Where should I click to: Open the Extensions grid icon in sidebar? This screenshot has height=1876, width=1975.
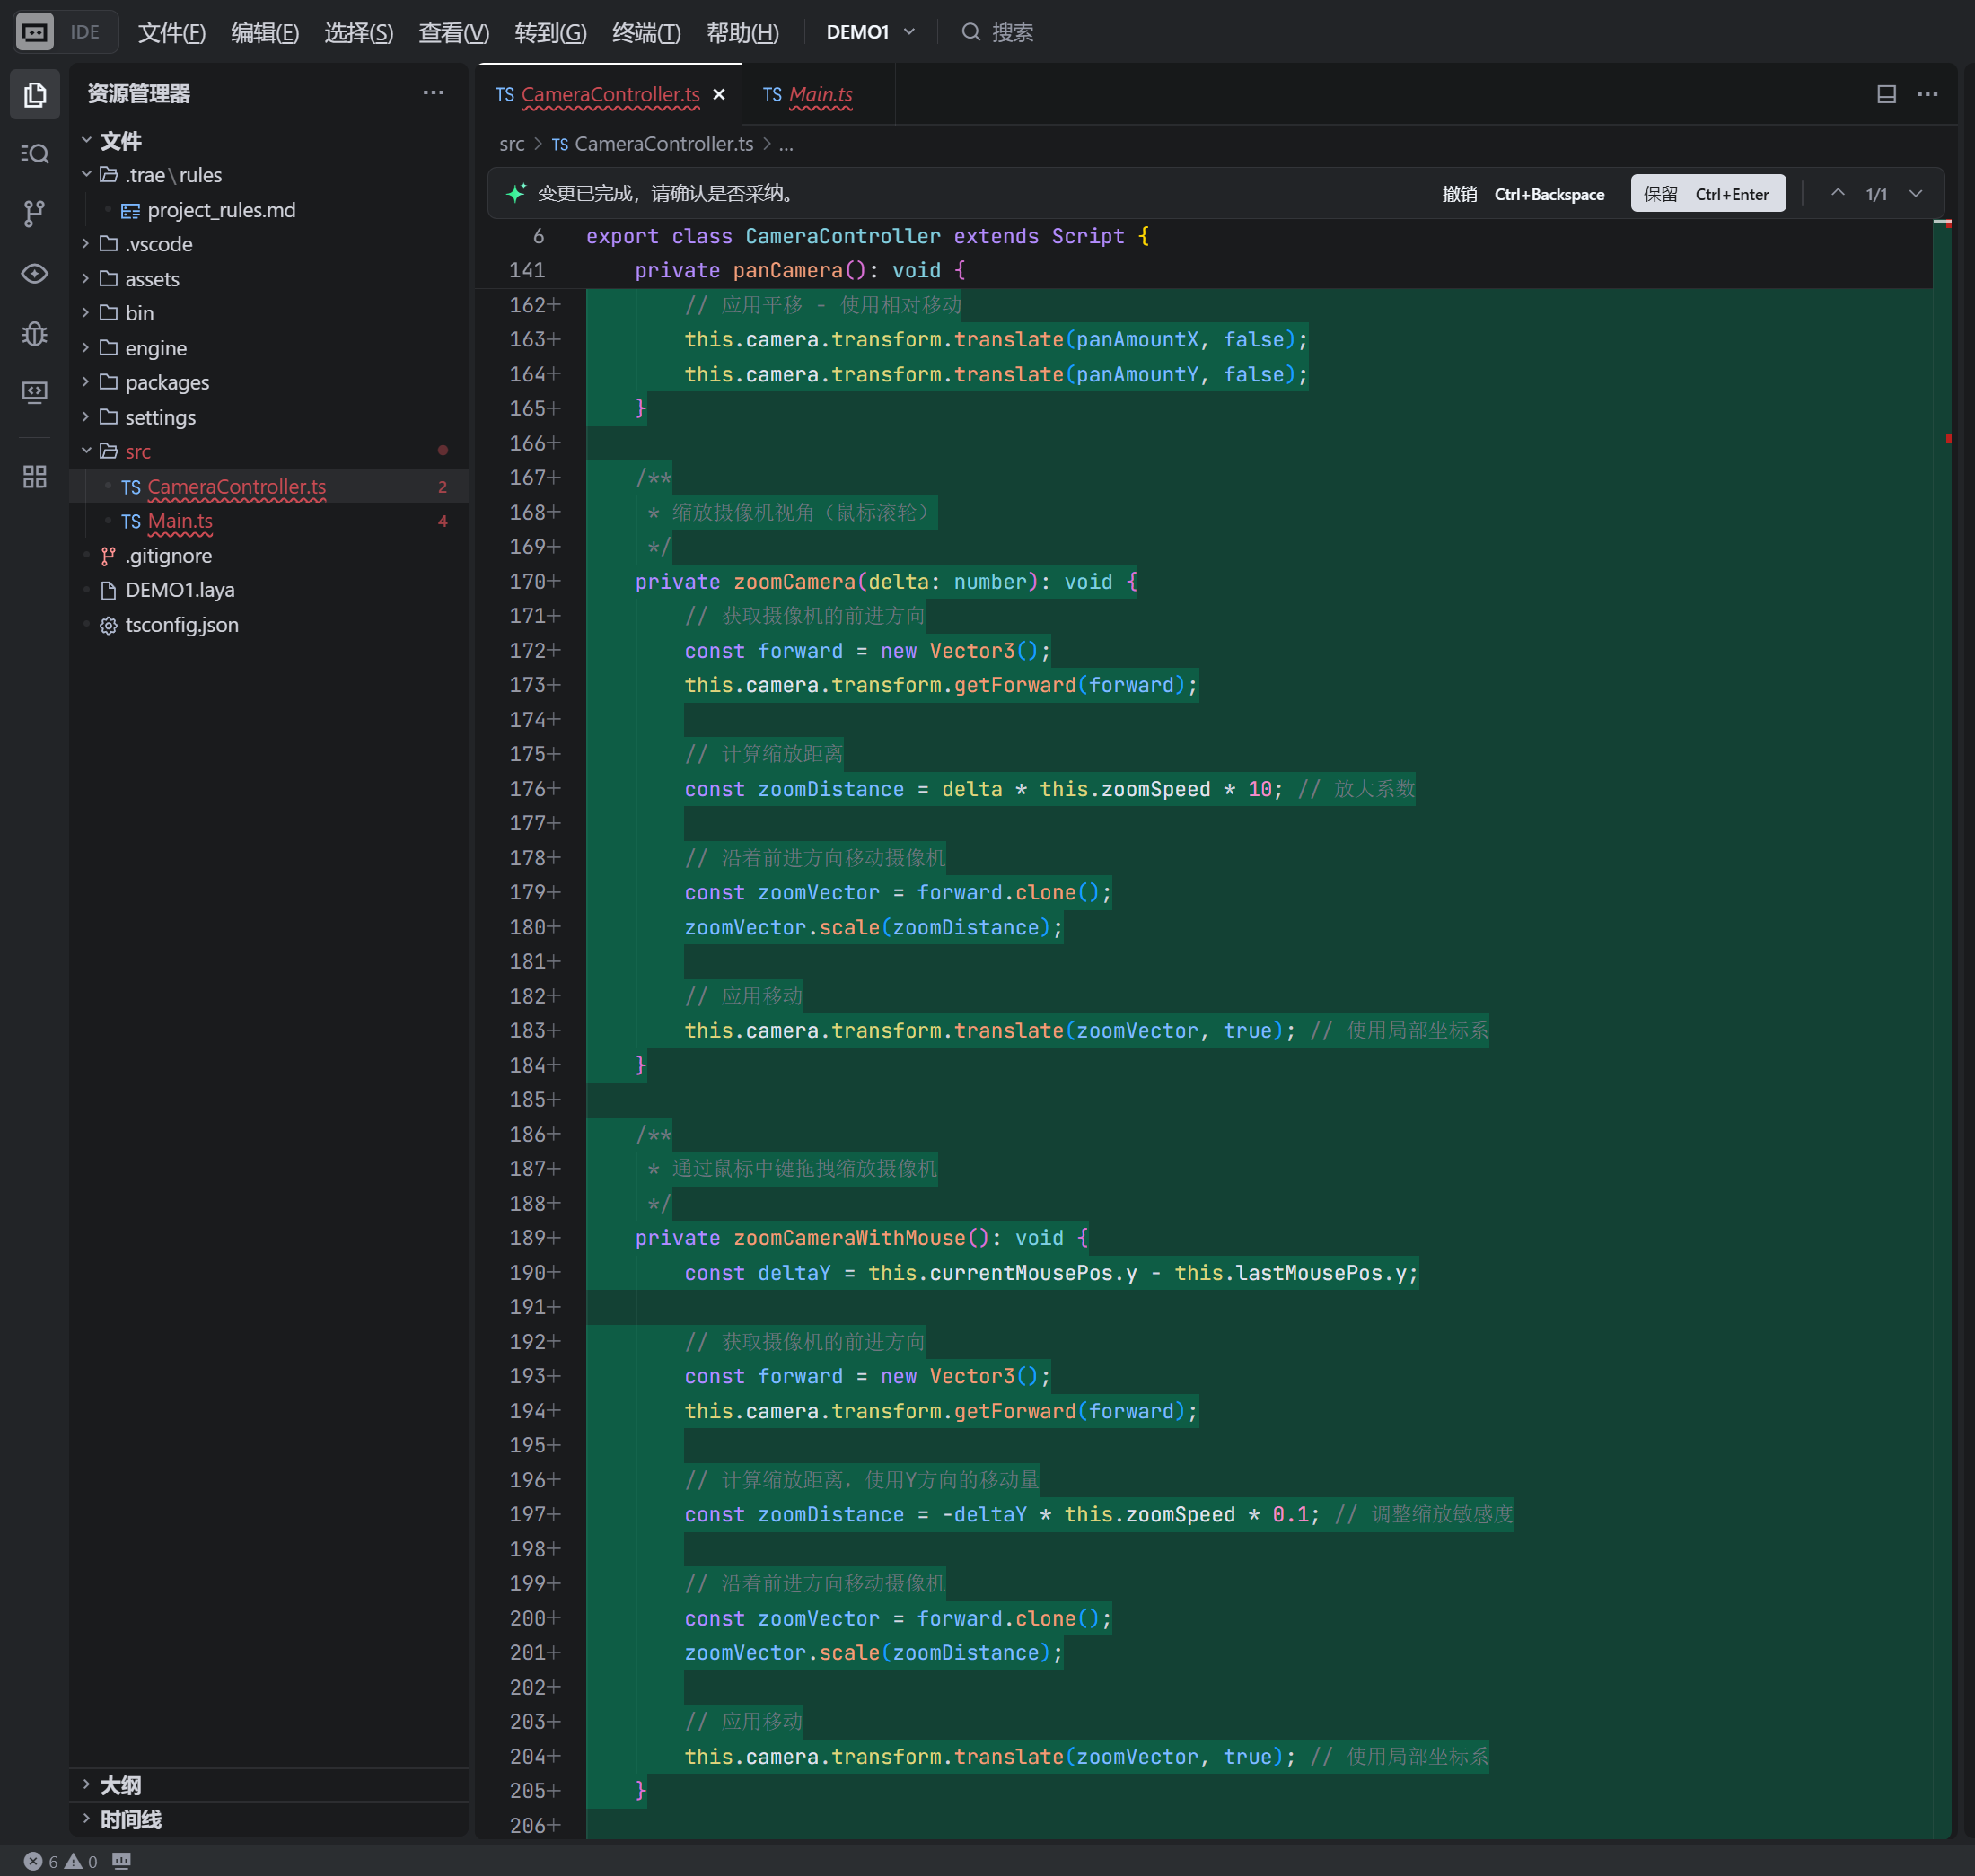coord(35,477)
